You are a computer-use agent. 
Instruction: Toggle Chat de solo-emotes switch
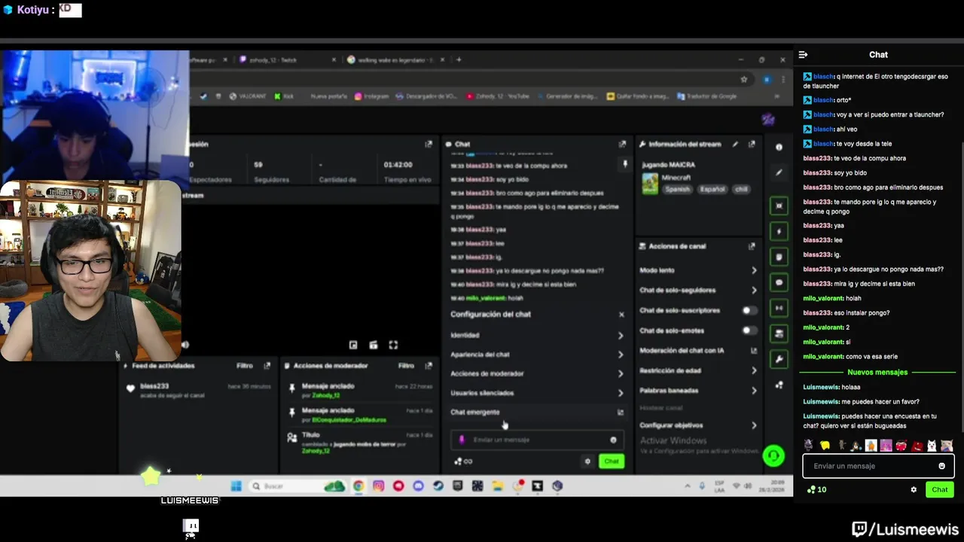749,330
